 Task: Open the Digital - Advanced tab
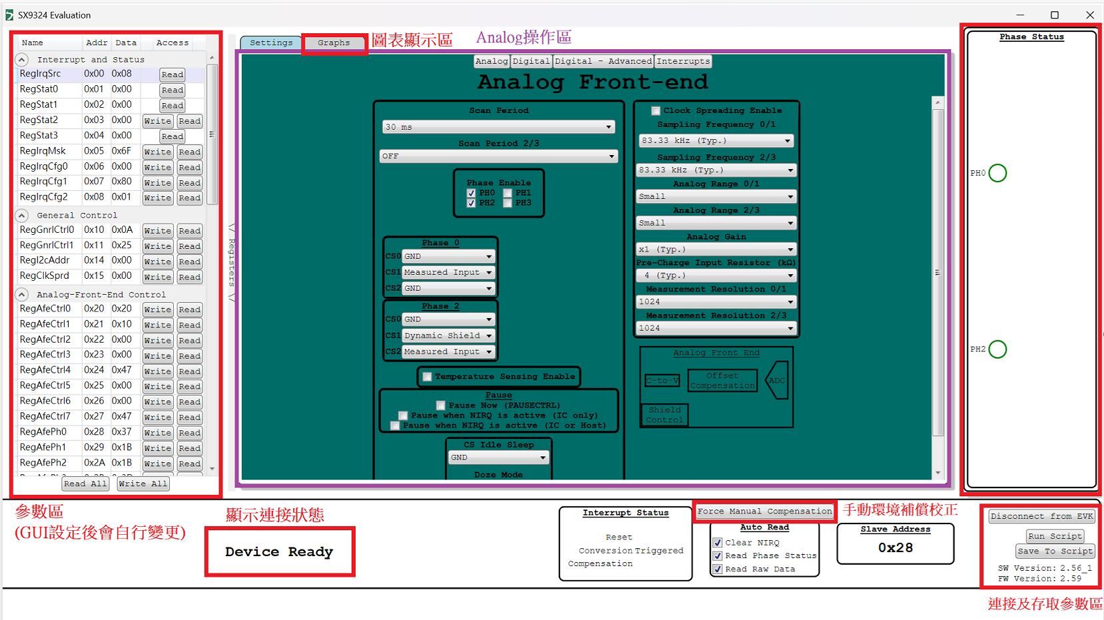click(603, 61)
